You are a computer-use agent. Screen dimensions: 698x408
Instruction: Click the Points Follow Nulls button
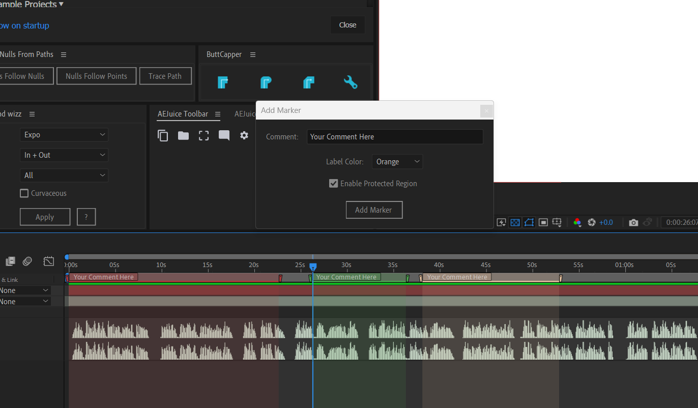pos(25,76)
